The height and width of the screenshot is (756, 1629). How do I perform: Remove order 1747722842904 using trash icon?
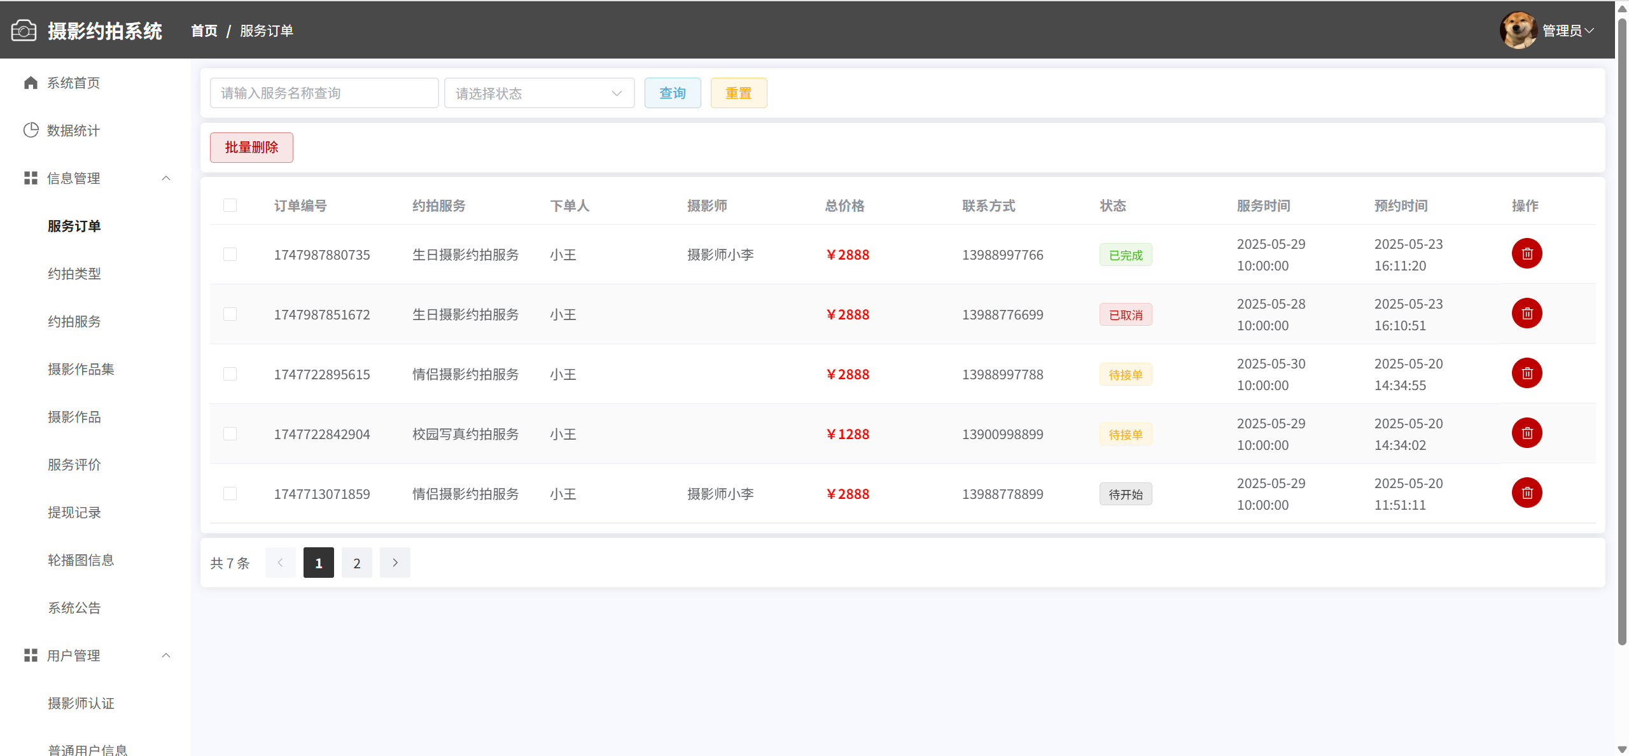[x=1527, y=433]
